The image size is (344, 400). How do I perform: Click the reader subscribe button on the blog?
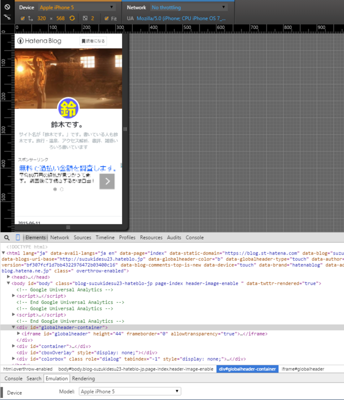coord(93,41)
